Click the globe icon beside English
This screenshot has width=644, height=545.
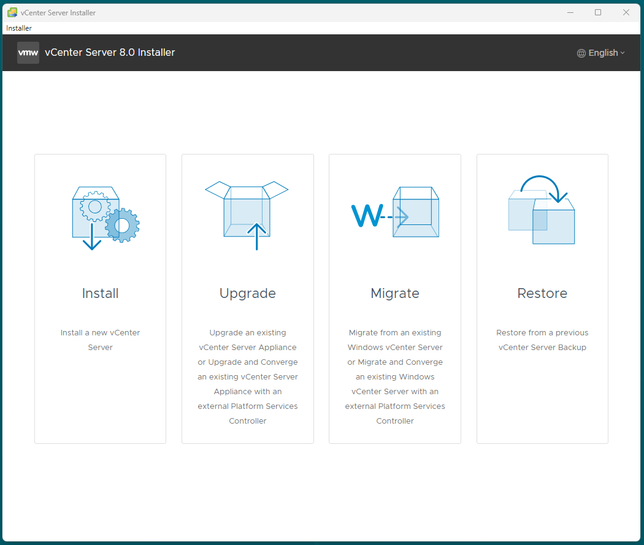581,53
